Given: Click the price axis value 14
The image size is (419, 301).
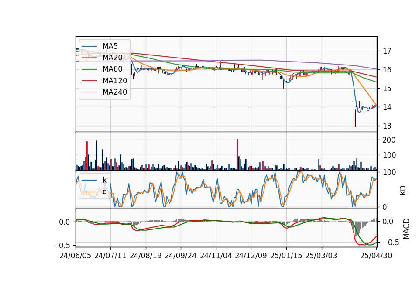Looking at the screenshot, I should coord(387,107).
